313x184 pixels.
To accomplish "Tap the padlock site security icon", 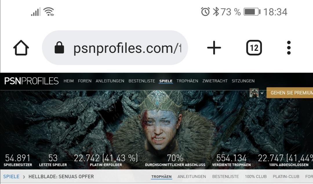I will pyautogui.click(x=59, y=48).
